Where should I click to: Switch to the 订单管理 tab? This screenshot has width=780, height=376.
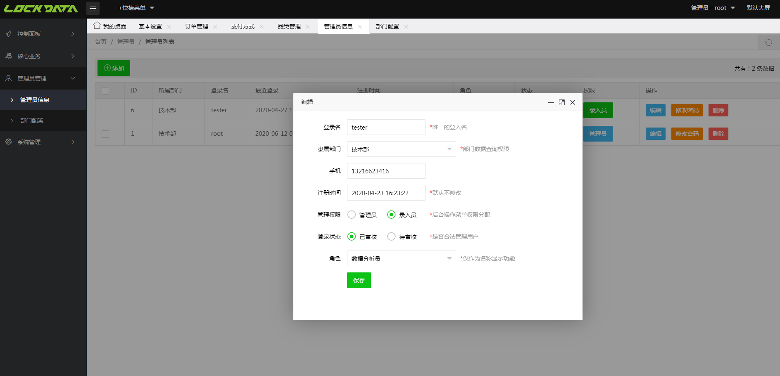point(197,26)
